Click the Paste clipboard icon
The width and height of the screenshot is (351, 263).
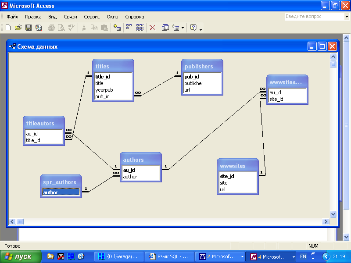(x=104, y=28)
